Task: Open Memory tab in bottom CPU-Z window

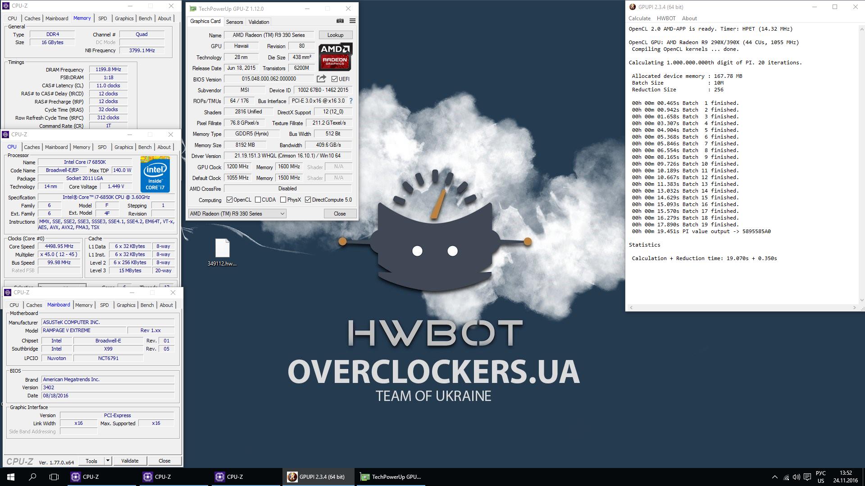Action: (x=84, y=305)
